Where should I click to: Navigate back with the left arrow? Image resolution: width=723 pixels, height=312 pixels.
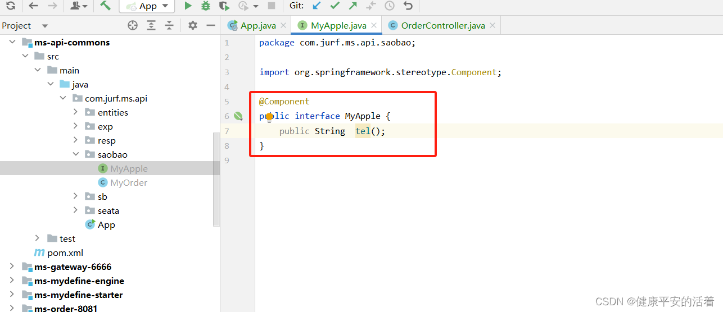(33, 6)
